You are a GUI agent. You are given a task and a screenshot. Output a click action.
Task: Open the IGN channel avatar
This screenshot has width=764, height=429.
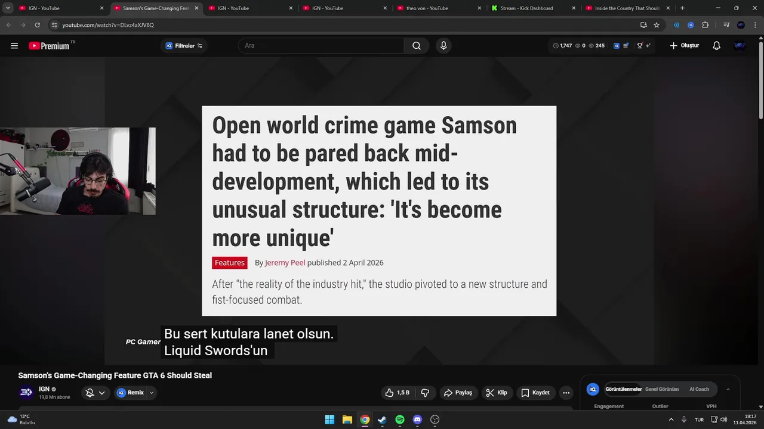coord(26,392)
